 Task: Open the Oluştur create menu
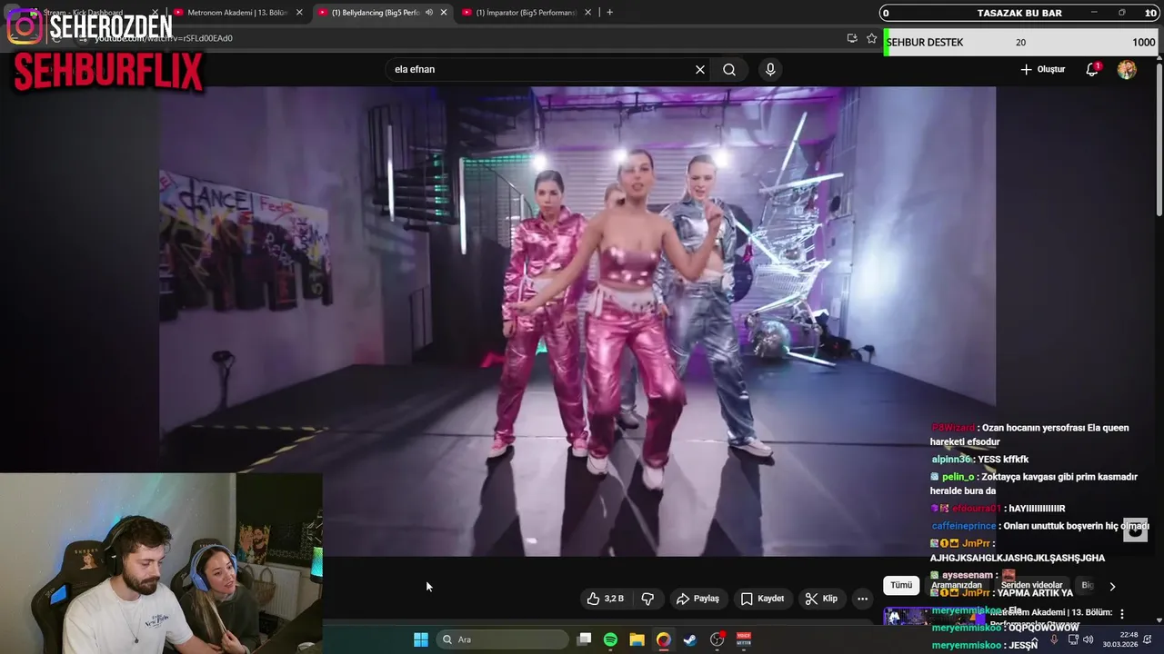(1042, 69)
